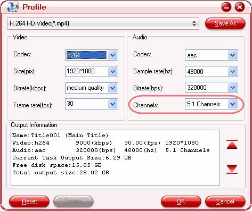Expand the audio Bitrate(bps) dropdown arrow
The image size is (252, 211).
232,87
